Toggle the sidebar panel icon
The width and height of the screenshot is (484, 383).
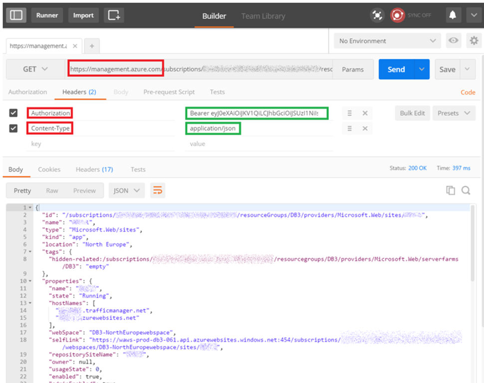[16, 15]
